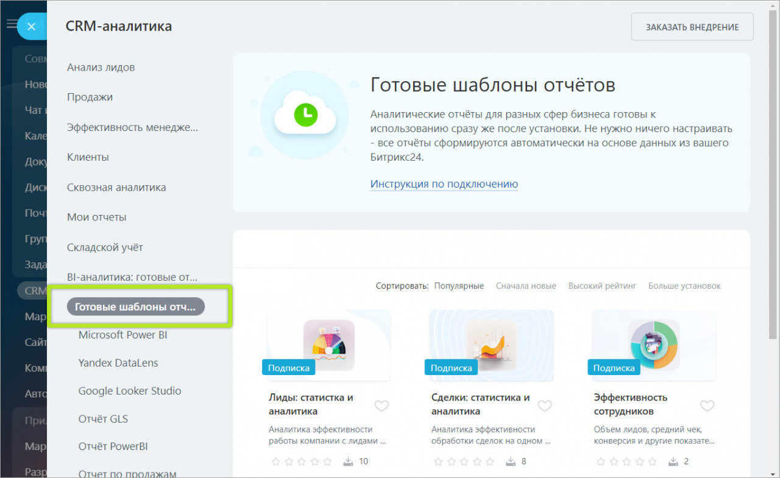Open Складской учёт section
The image size is (780, 478).
[x=105, y=248]
